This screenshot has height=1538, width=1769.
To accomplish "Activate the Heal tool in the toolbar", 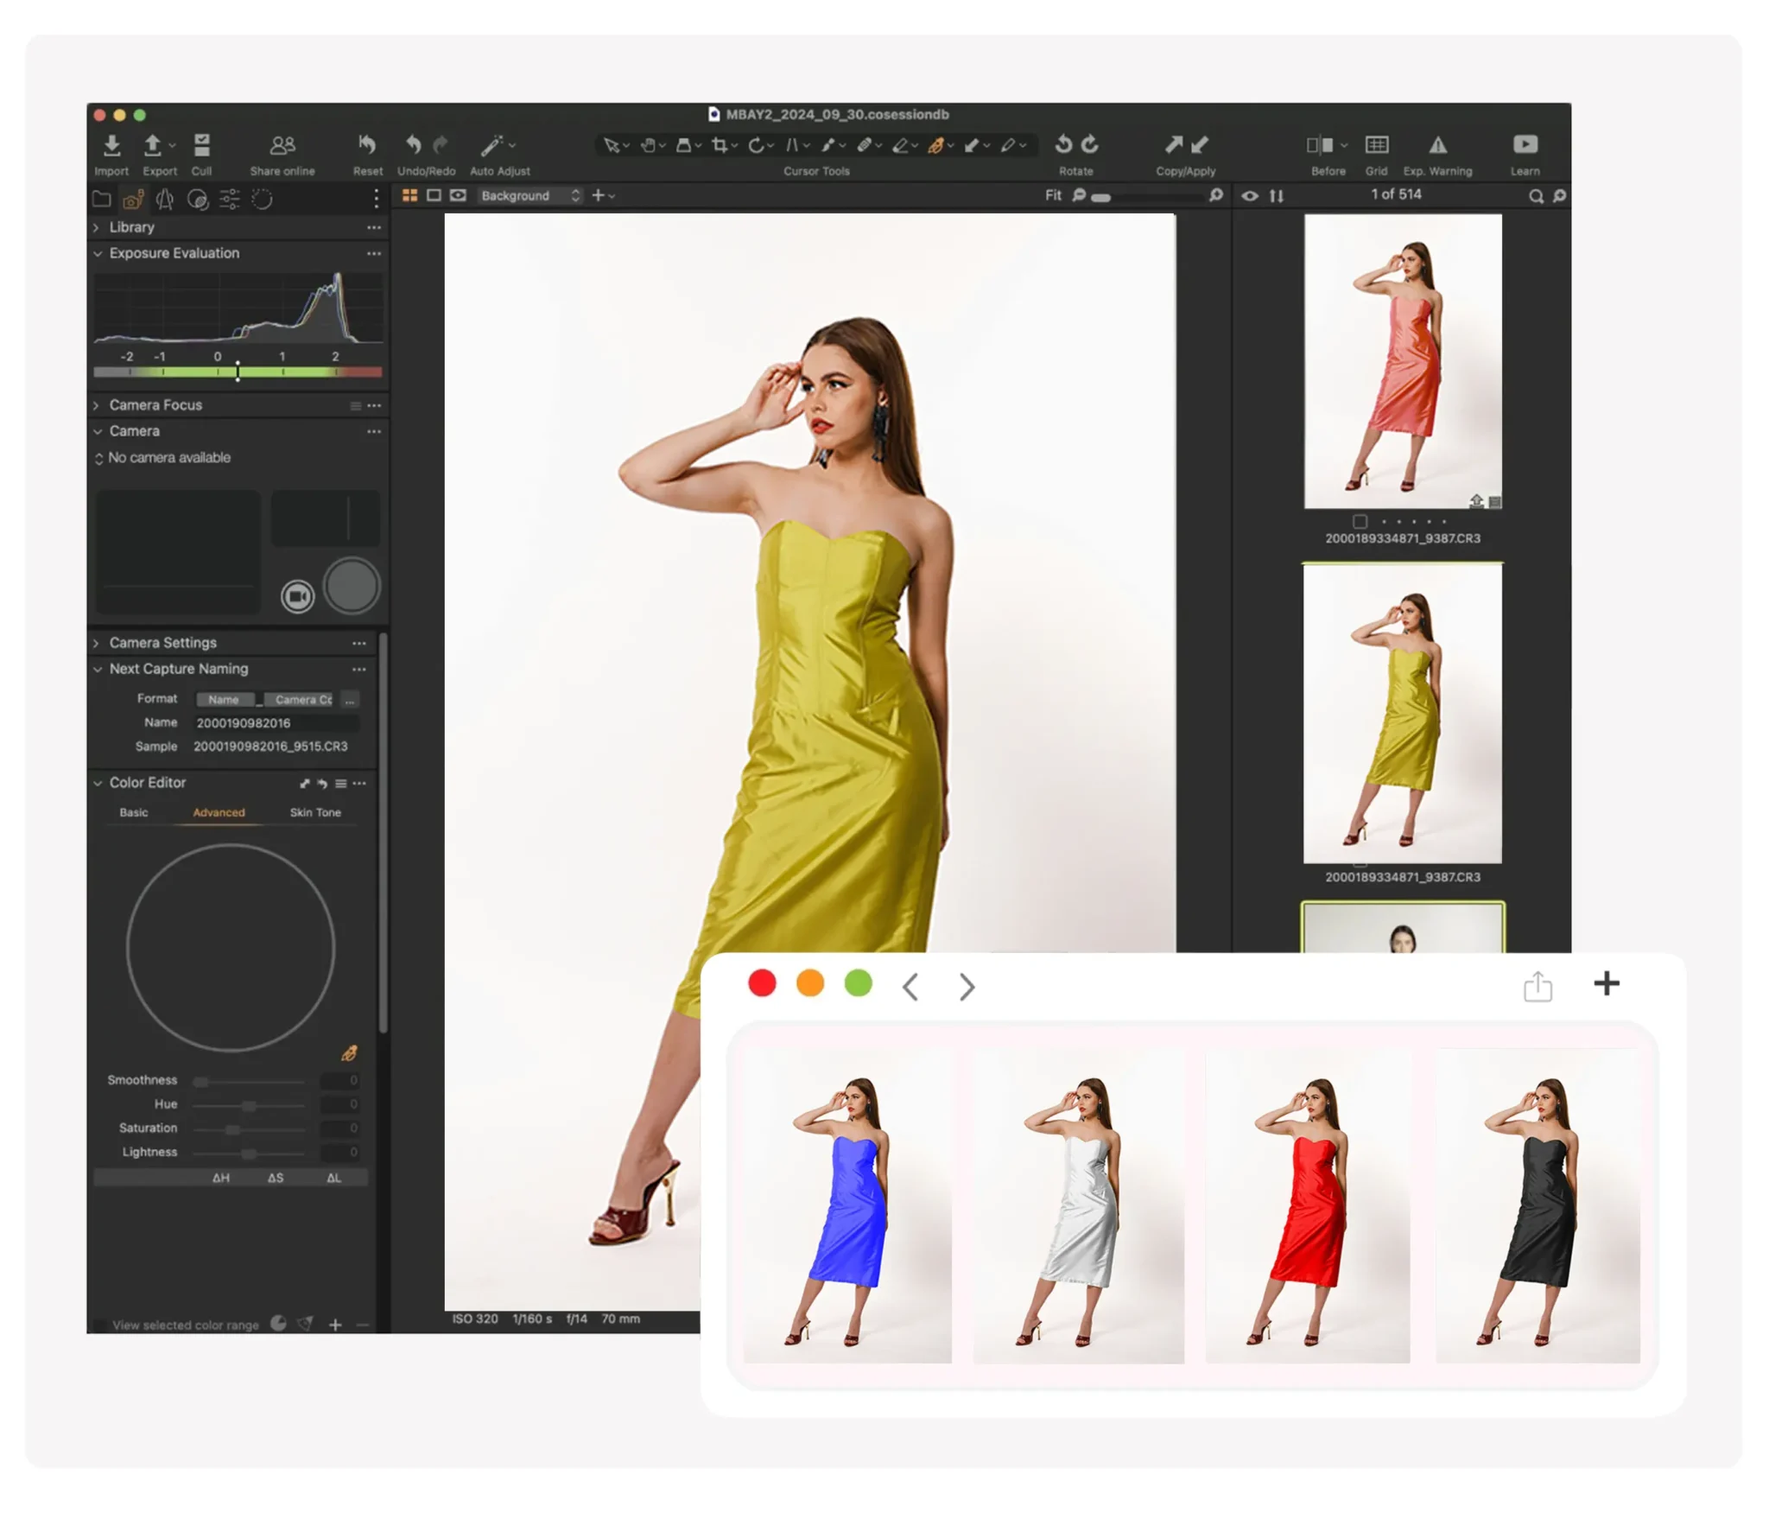I will [867, 145].
